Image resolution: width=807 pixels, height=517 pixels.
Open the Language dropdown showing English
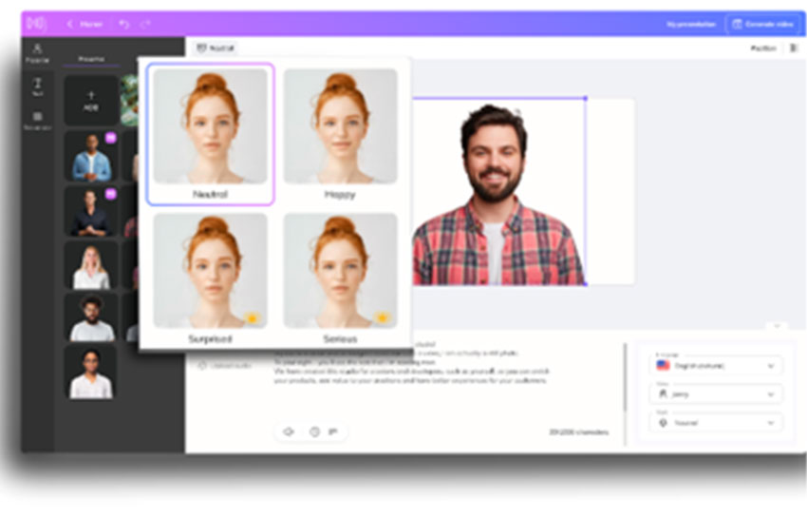(x=716, y=366)
